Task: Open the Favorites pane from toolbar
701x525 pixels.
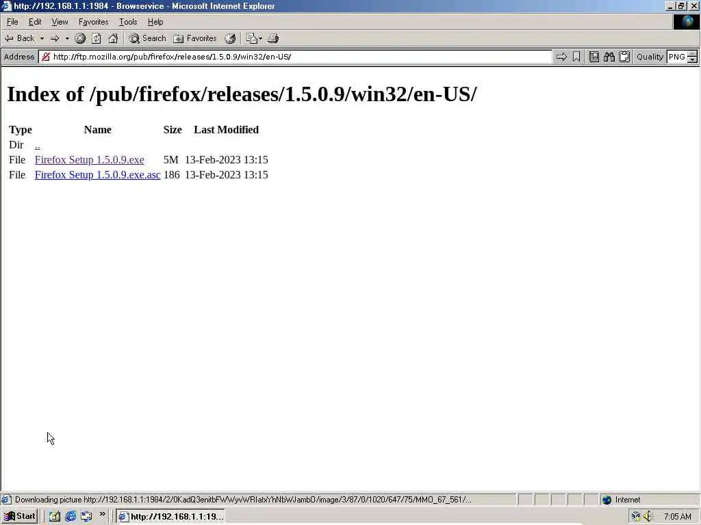Action: (x=195, y=38)
